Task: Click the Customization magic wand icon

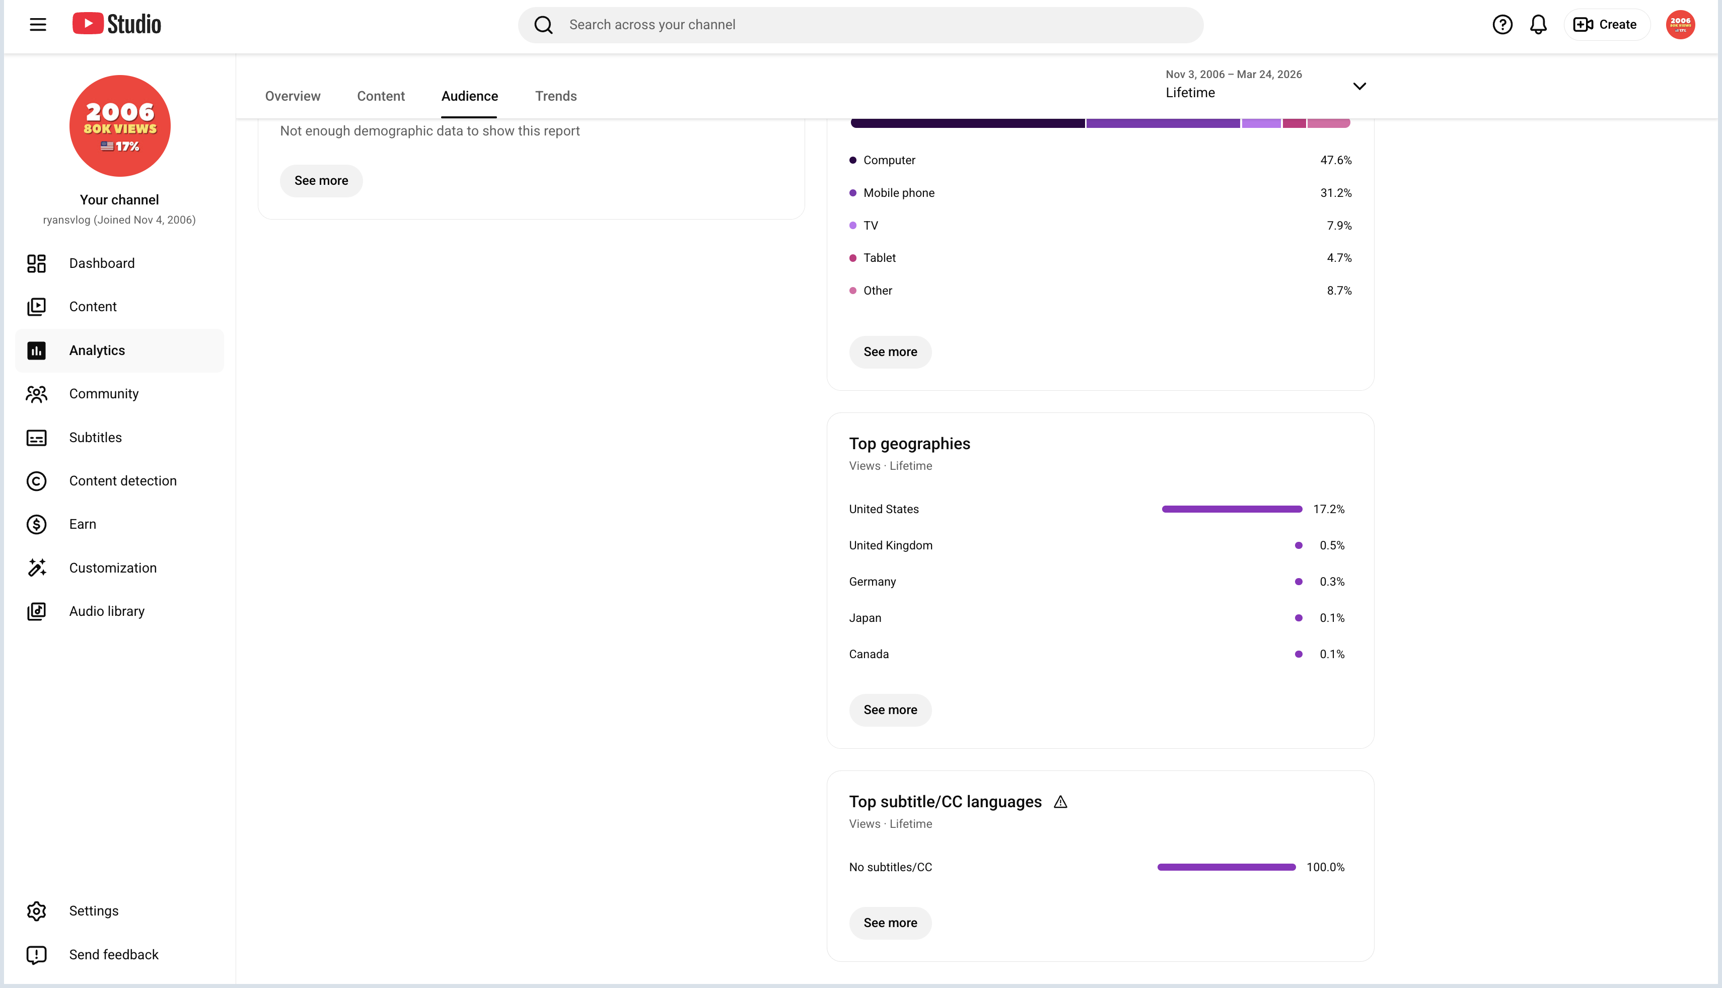Action: click(37, 568)
